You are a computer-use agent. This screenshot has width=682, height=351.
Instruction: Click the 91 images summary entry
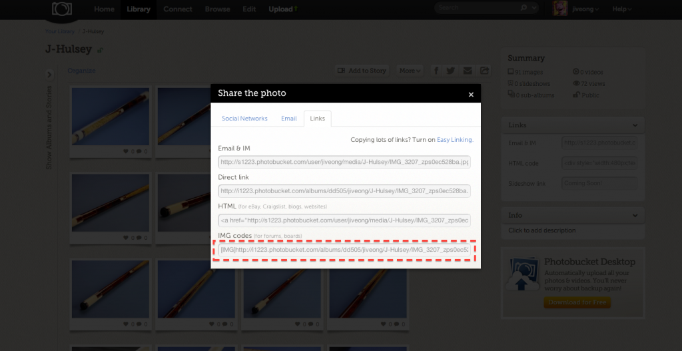[x=525, y=72]
